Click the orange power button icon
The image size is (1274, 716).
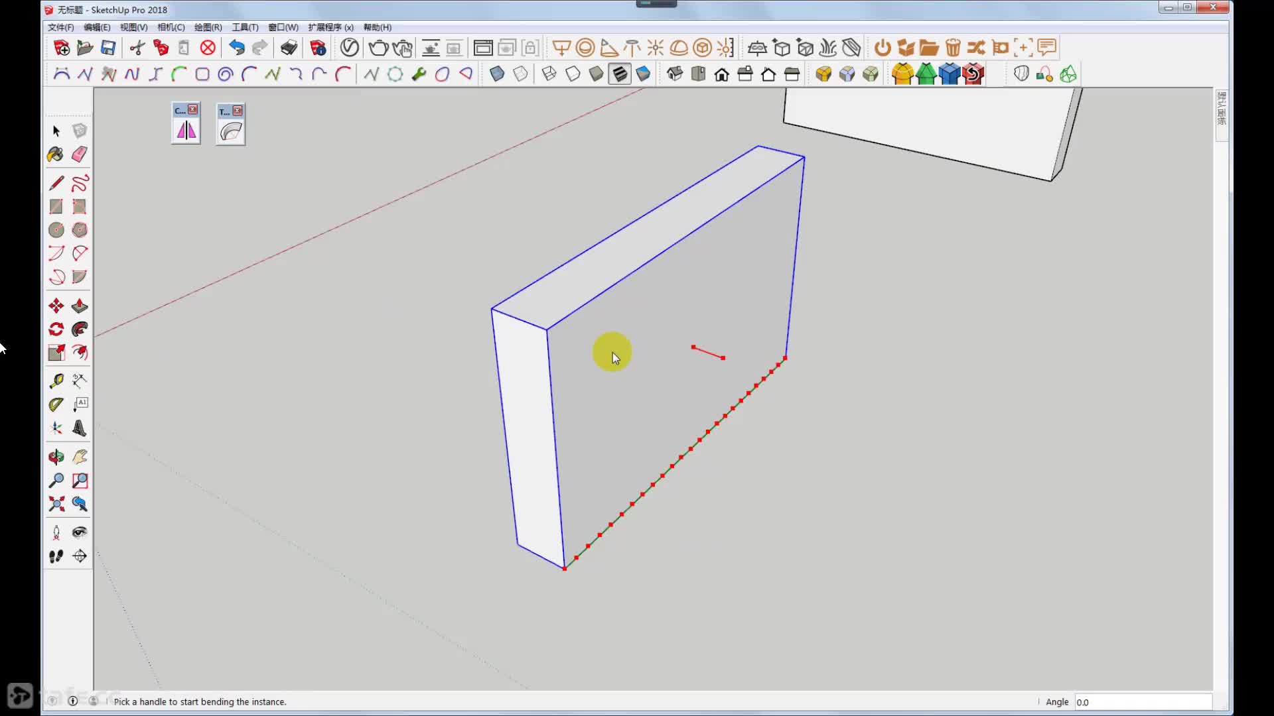[x=883, y=48]
